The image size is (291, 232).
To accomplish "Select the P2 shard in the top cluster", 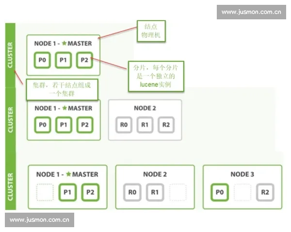I will pyautogui.click(x=84, y=59).
